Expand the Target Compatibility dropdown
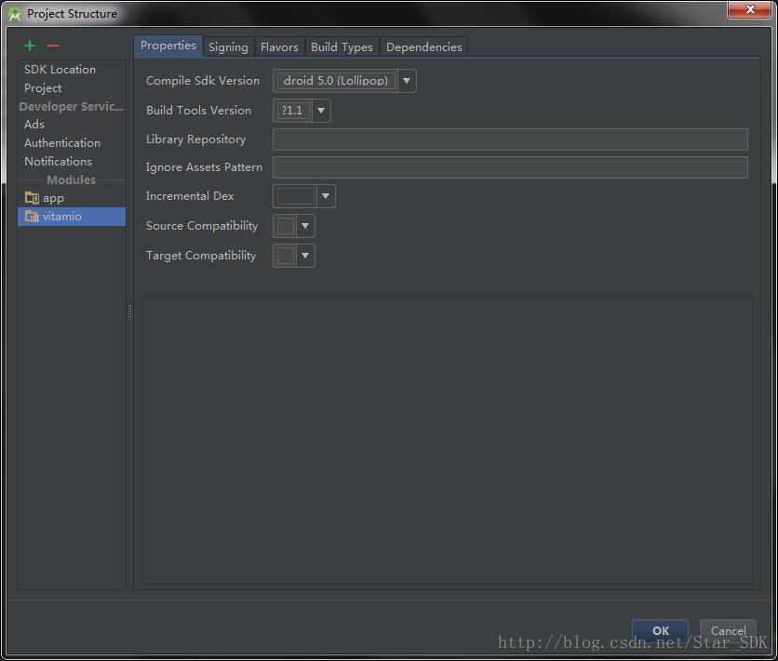 305,256
